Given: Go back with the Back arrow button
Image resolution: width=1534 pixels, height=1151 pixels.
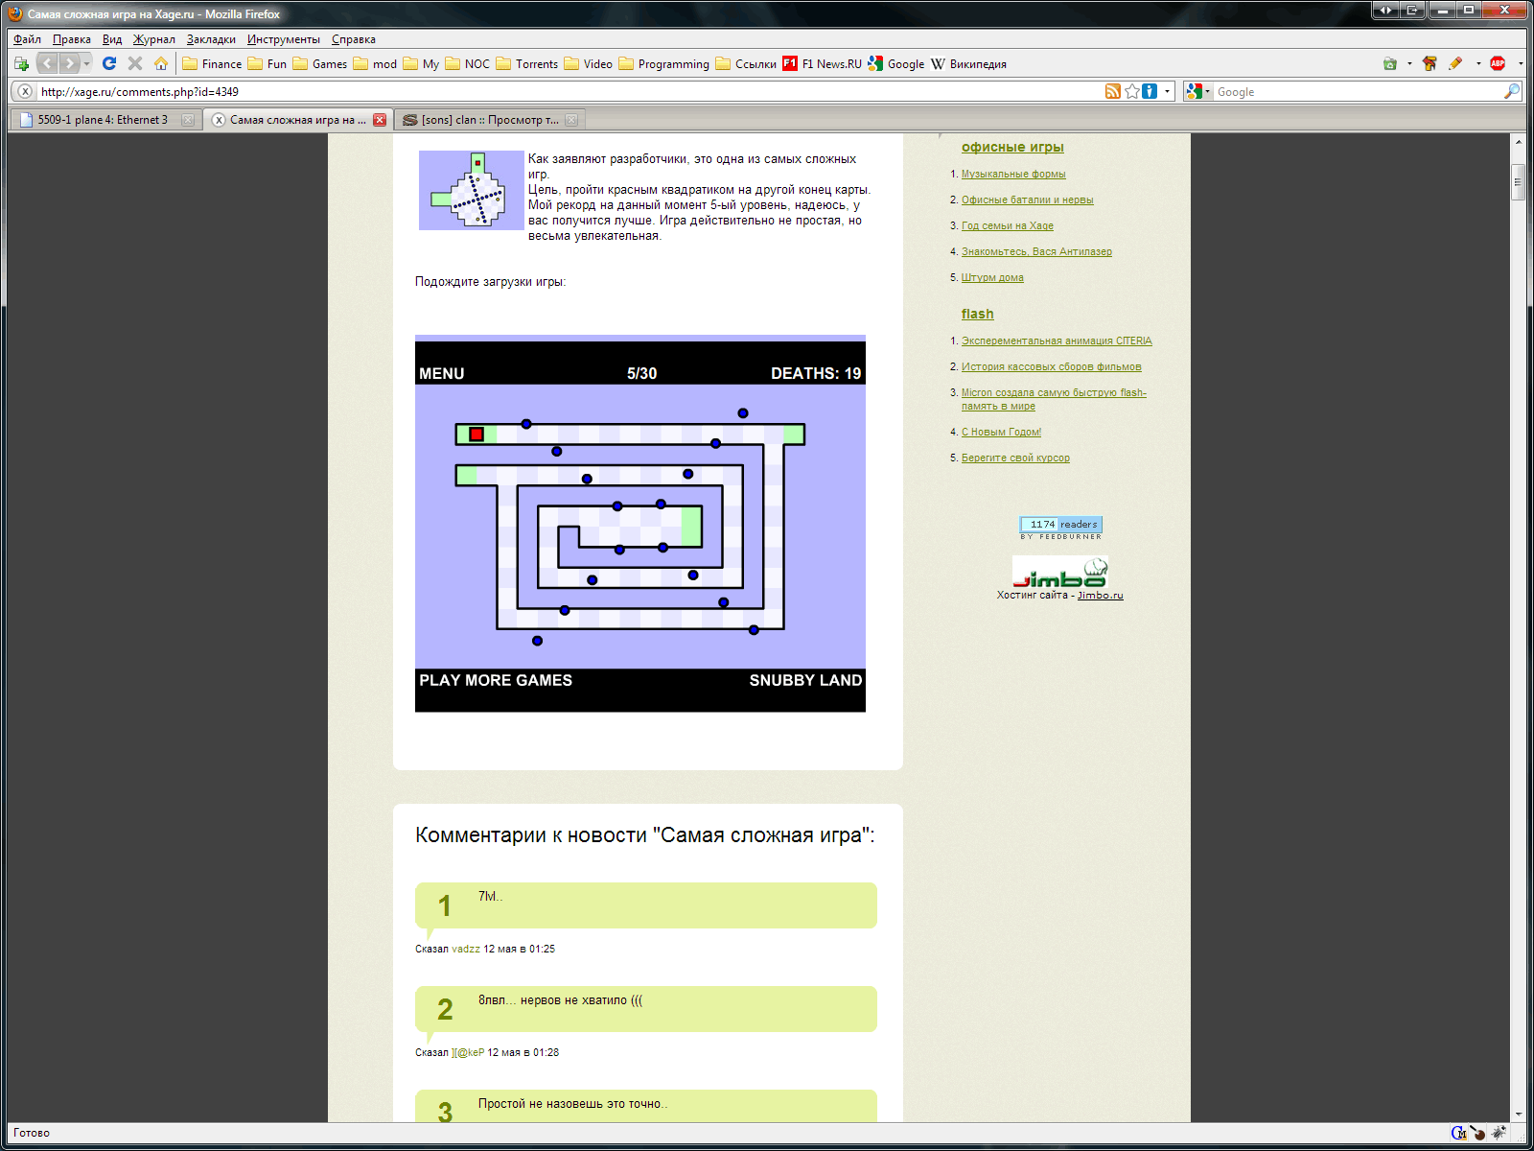Looking at the screenshot, I should point(47,63).
